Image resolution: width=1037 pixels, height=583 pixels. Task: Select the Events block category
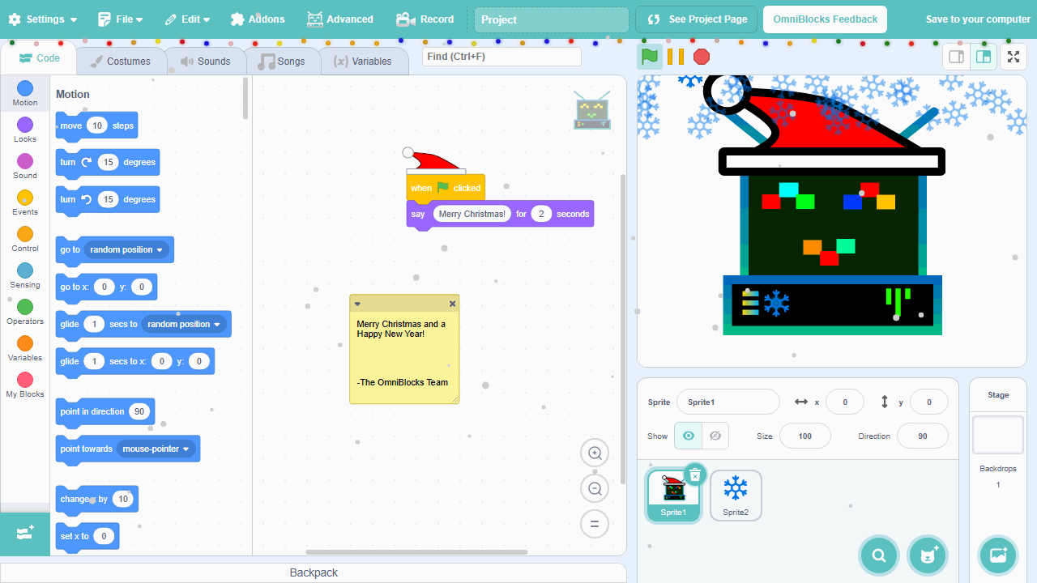(25, 202)
